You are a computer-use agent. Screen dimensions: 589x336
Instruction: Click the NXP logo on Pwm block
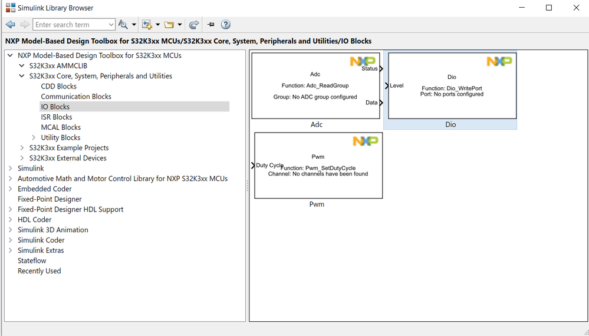[x=366, y=141]
